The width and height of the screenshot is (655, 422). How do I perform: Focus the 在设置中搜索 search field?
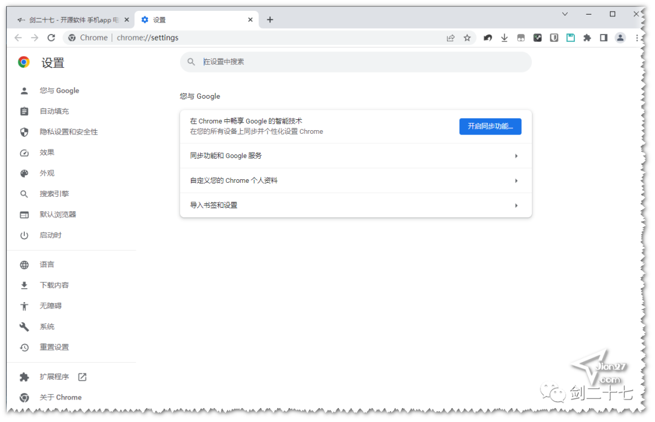coord(356,62)
